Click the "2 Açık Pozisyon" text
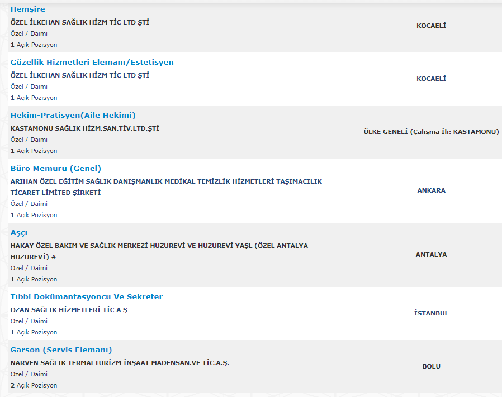This screenshot has height=397, width=502. point(34,385)
